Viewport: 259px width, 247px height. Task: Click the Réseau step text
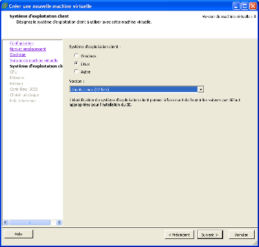[x=16, y=83]
